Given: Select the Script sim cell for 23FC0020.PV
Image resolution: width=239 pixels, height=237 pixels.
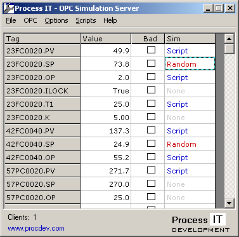Looking at the screenshot, I should [190, 50].
